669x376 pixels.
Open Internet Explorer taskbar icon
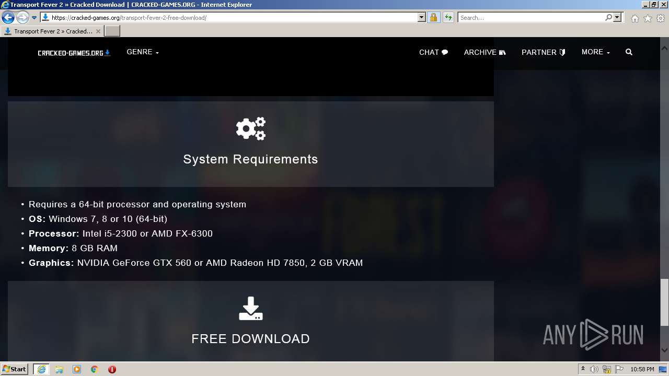coord(41,369)
